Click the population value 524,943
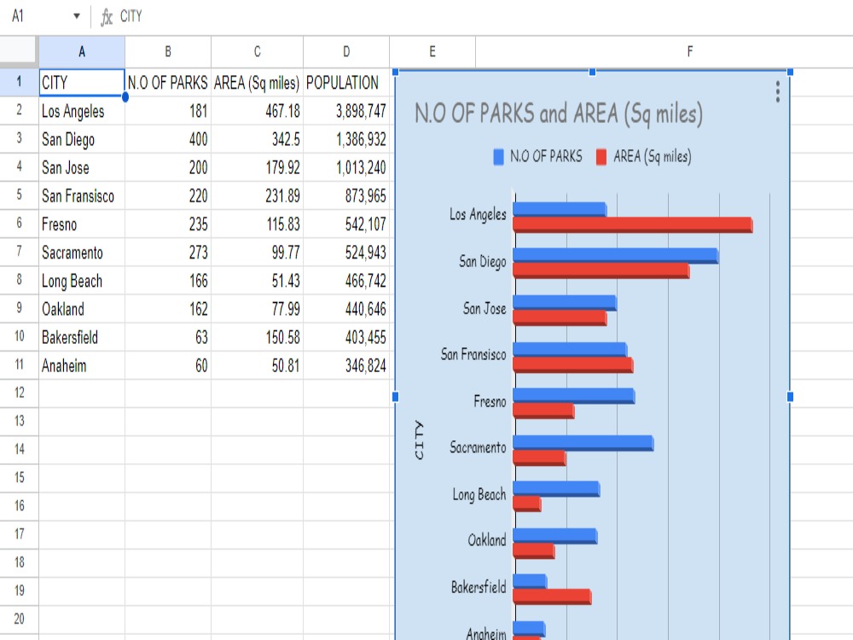The height and width of the screenshot is (640, 853). pos(346,253)
